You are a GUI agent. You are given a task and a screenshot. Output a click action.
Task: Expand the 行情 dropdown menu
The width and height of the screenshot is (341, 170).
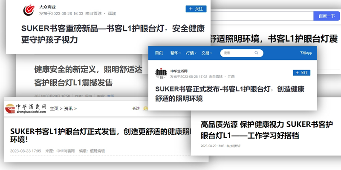tap(191, 53)
